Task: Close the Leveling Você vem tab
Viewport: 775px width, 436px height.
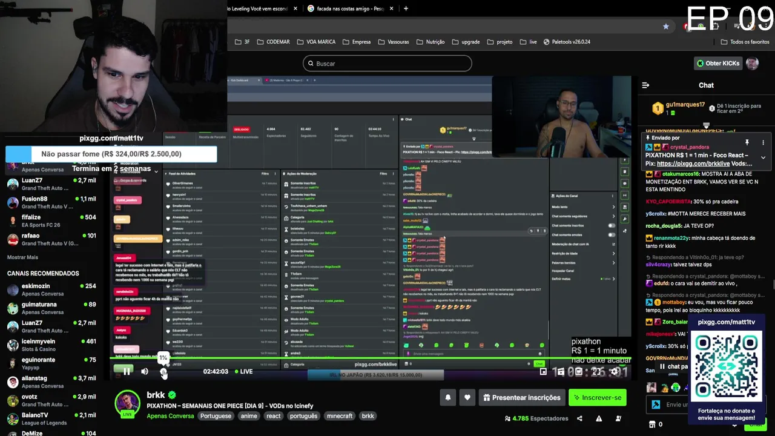Action: pyautogui.click(x=295, y=8)
